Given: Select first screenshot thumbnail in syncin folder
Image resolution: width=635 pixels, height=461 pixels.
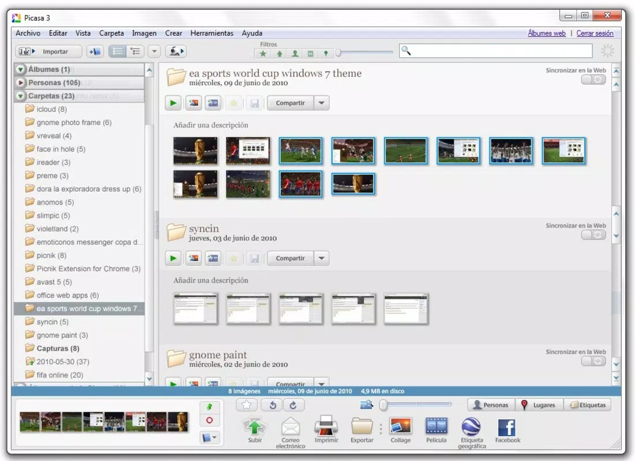Looking at the screenshot, I should click(195, 309).
